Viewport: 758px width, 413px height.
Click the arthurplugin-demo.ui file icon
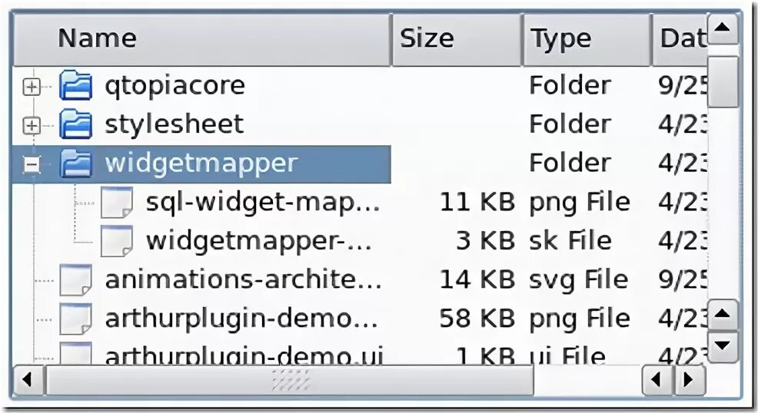75,354
